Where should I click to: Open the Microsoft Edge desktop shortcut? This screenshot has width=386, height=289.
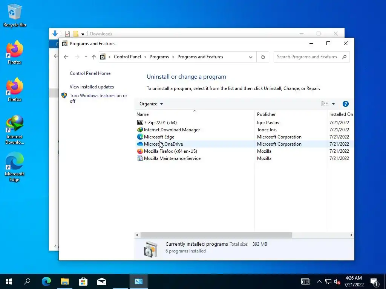14,167
